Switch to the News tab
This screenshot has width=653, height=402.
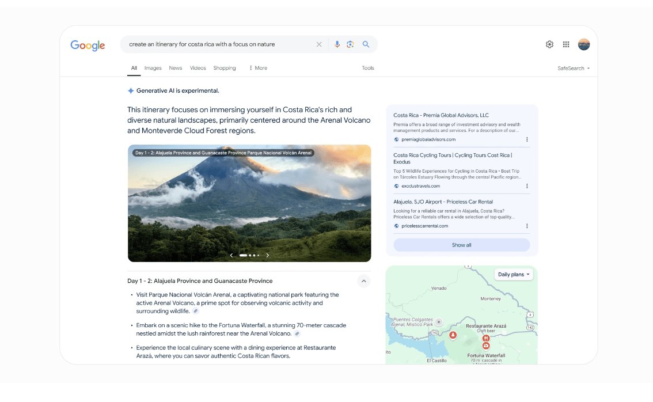point(175,68)
